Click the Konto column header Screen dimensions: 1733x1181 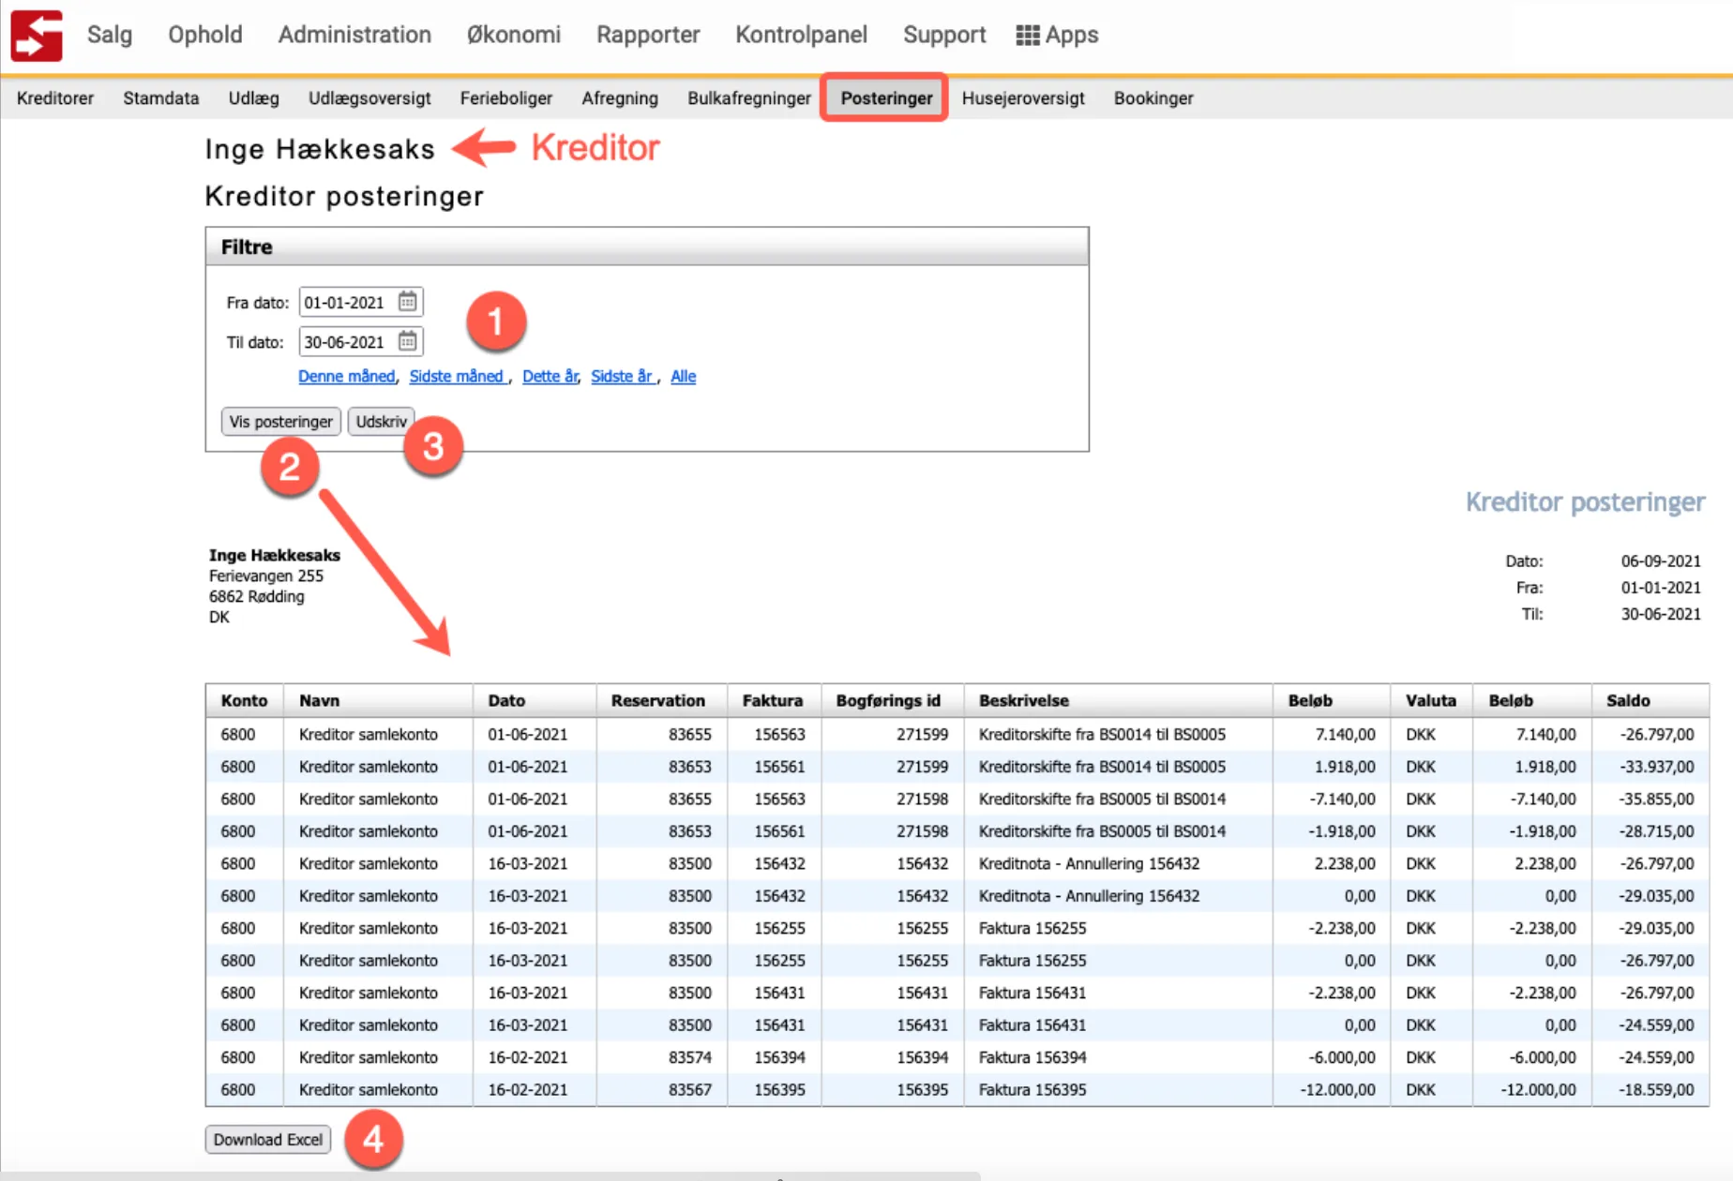244,700
